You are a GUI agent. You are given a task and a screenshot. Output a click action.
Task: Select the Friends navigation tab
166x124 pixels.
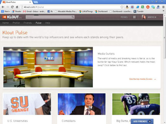tap(28, 23)
